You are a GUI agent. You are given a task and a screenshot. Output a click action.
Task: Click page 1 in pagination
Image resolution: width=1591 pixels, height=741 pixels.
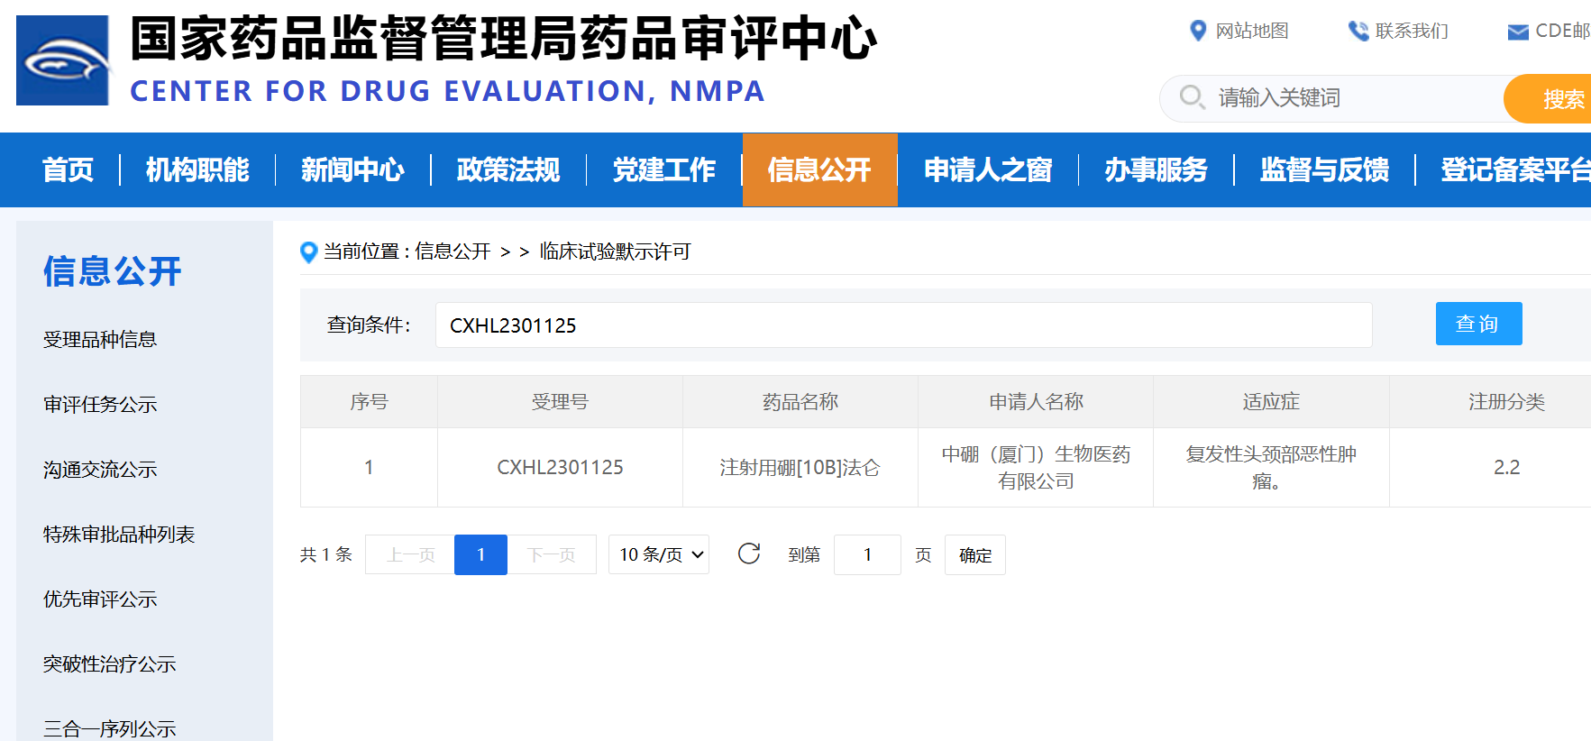pyautogui.click(x=480, y=554)
